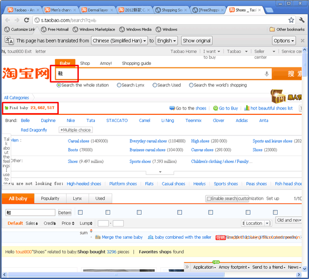The image size is (309, 279).
Task: Click the treasure chest promo icon
Action: point(278,96)
